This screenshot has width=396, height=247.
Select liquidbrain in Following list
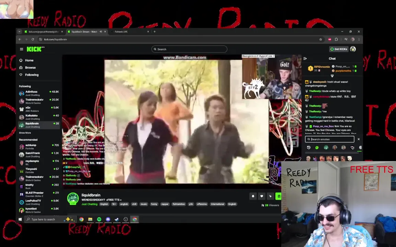tap(39, 125)
